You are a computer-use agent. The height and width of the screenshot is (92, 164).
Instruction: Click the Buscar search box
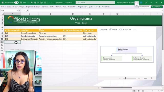pyautogui.click(x=95, y=3)
